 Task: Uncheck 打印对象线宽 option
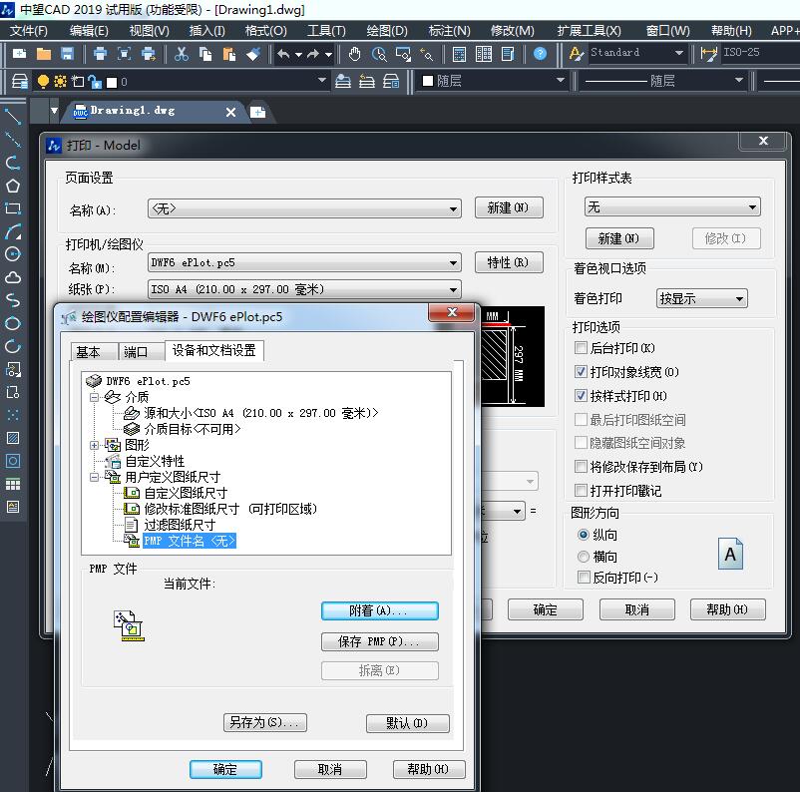point(581,371)
